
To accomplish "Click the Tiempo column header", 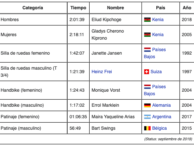I will click(78, 8).
